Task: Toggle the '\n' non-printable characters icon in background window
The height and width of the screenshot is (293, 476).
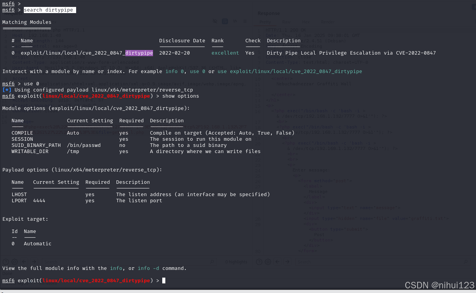Action: (235, 21)
